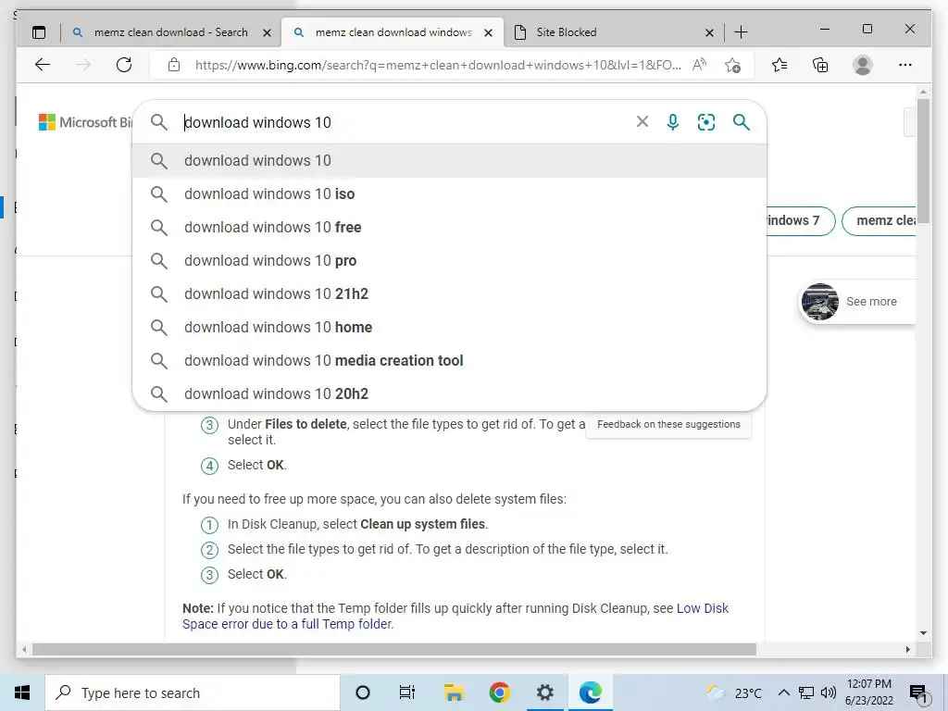
Task: Open File Explorer from taskbar
Action: click(x=454, y=692)
